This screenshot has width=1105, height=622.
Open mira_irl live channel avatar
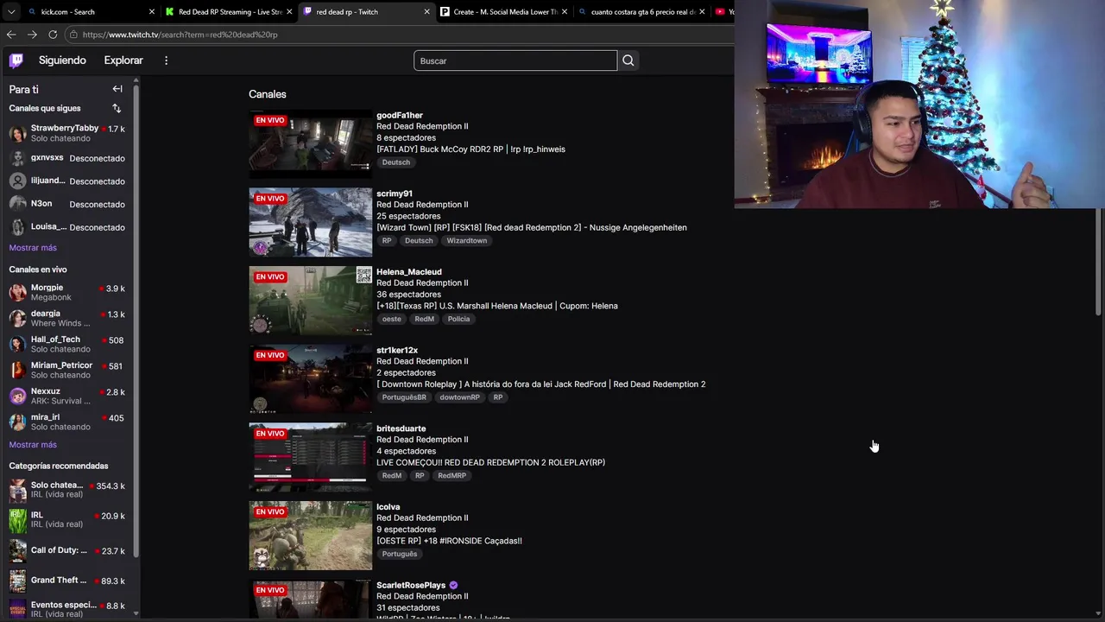click(x=17, y=422)
